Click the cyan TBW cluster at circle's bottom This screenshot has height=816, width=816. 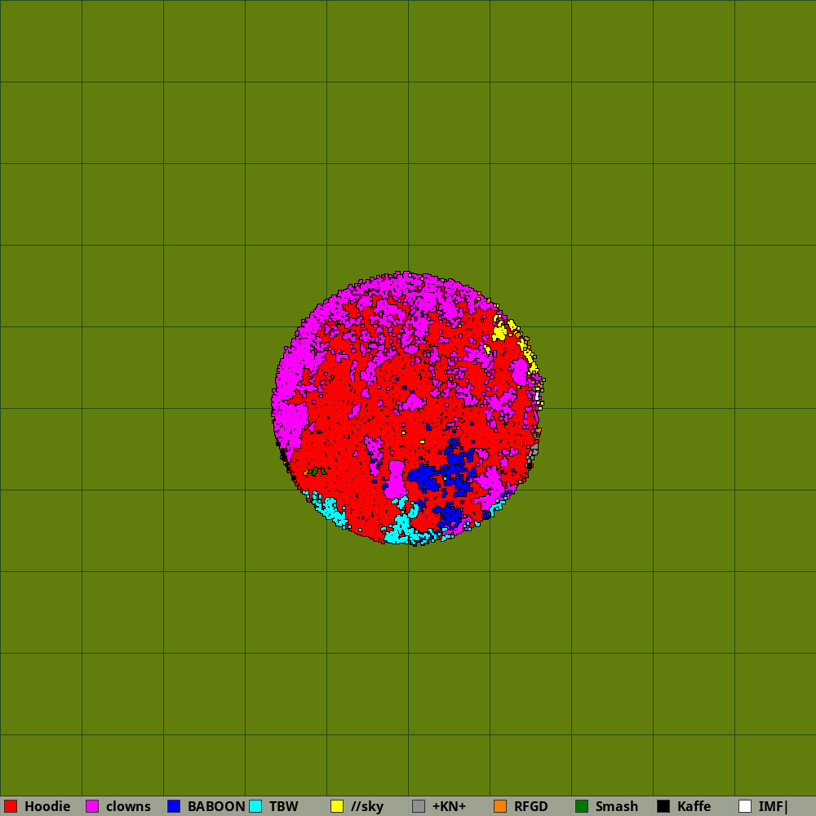click(400, 530)
